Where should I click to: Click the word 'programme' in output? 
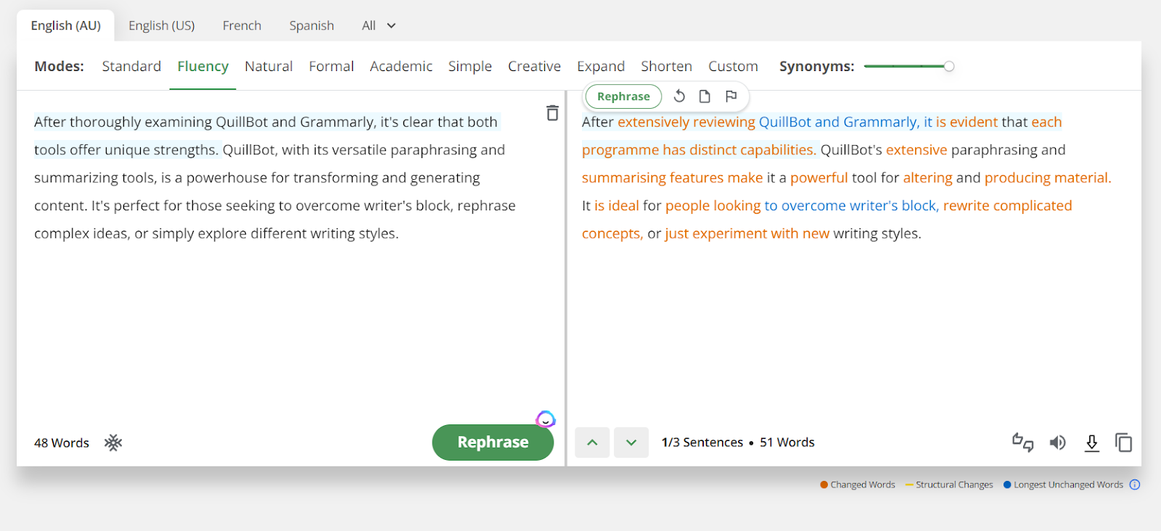coord(620,150)
